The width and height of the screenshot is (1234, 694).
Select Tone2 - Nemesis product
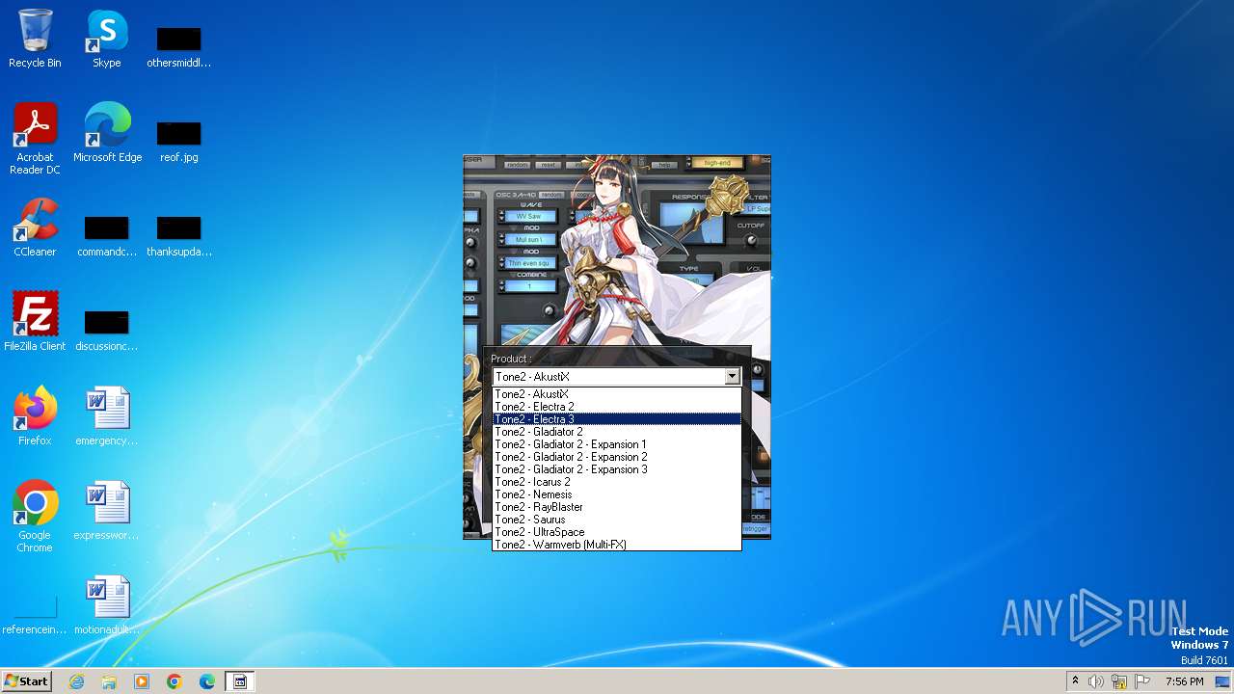click(616, 494)
